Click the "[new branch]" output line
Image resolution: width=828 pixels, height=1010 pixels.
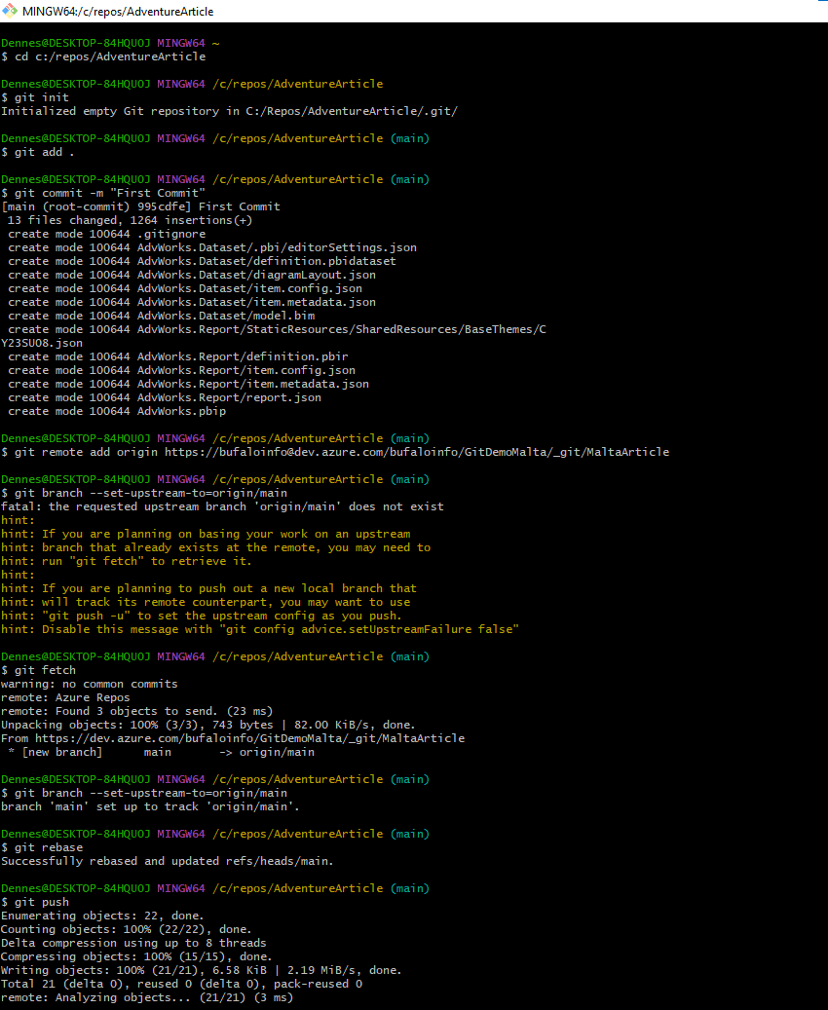click(x=160, y=752)
